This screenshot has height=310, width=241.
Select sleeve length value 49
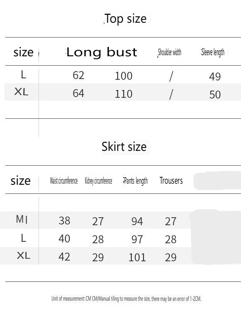point(215,77)
